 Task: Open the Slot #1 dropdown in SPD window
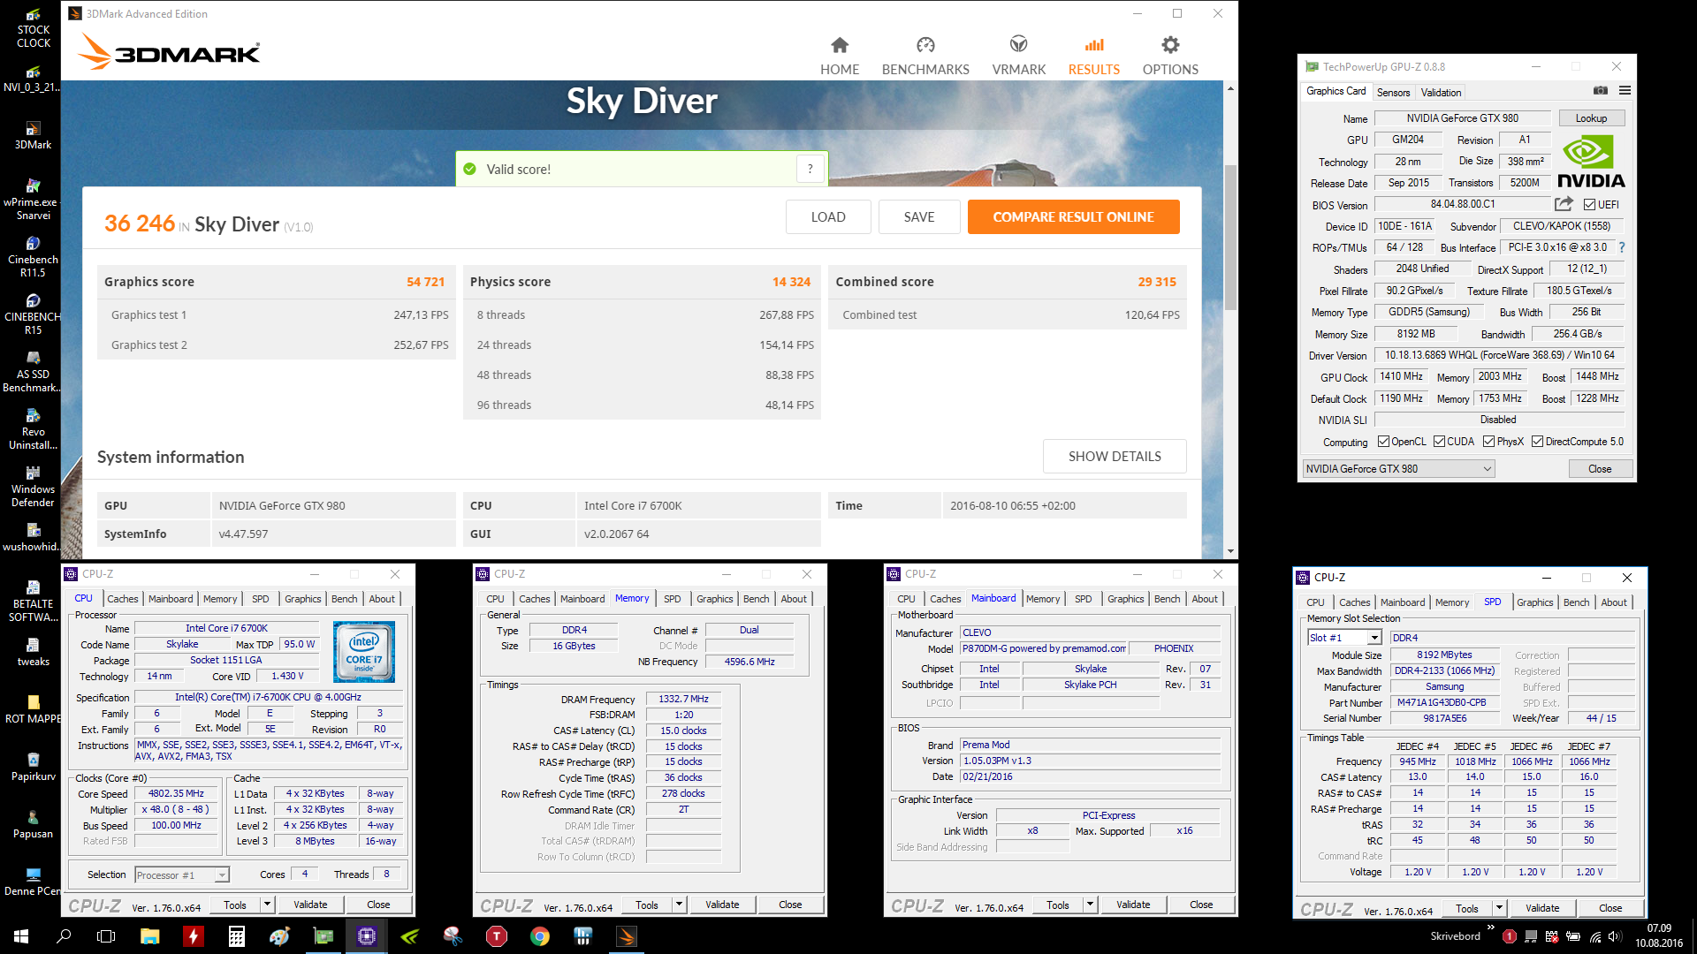(x=1344, y=638)
